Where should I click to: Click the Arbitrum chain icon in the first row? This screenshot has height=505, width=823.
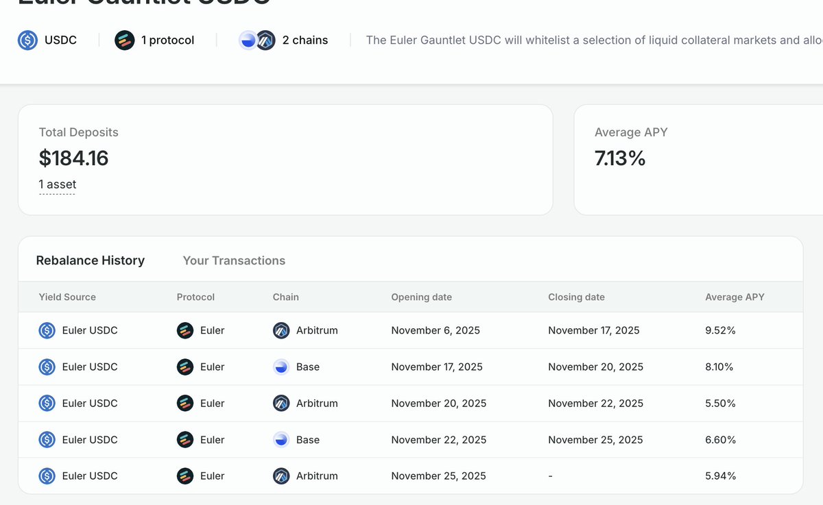pyautogui.click(x=281, y=330)
